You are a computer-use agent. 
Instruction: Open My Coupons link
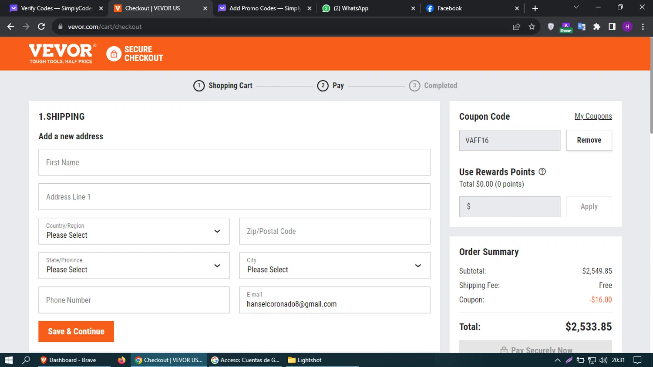point(593,116)
